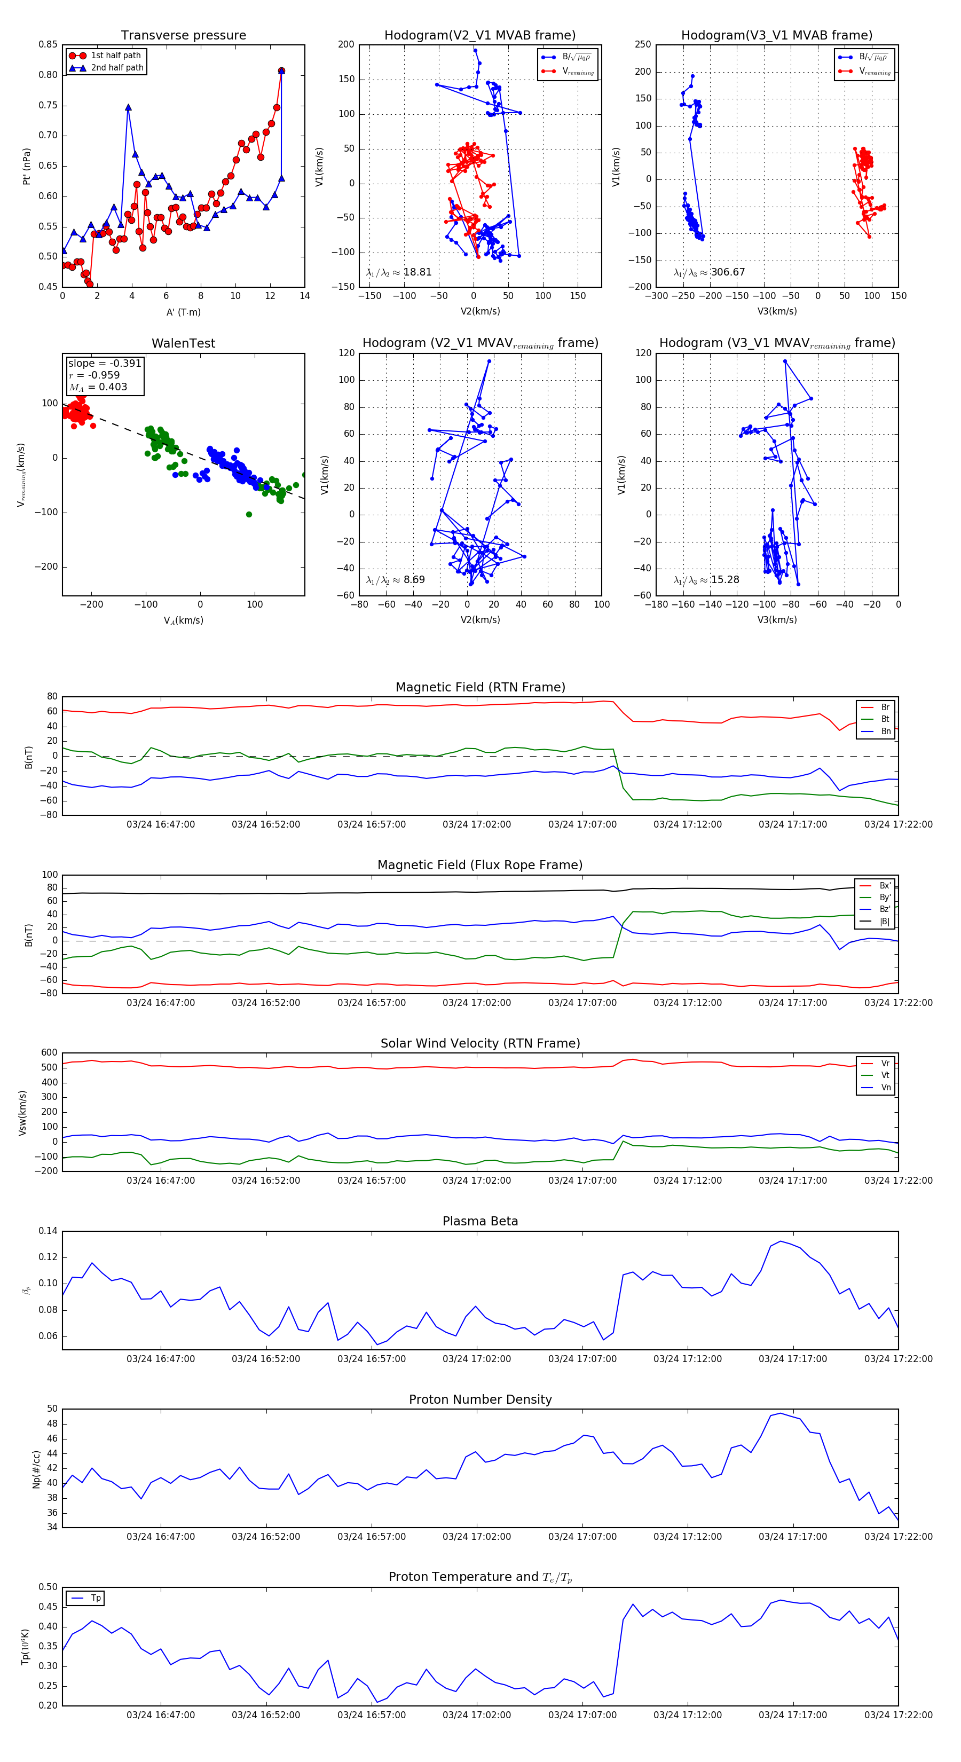Click the '1st half path' red legend marker
This screenshot has width=961, height=1762.
click(x=77, y=56)
